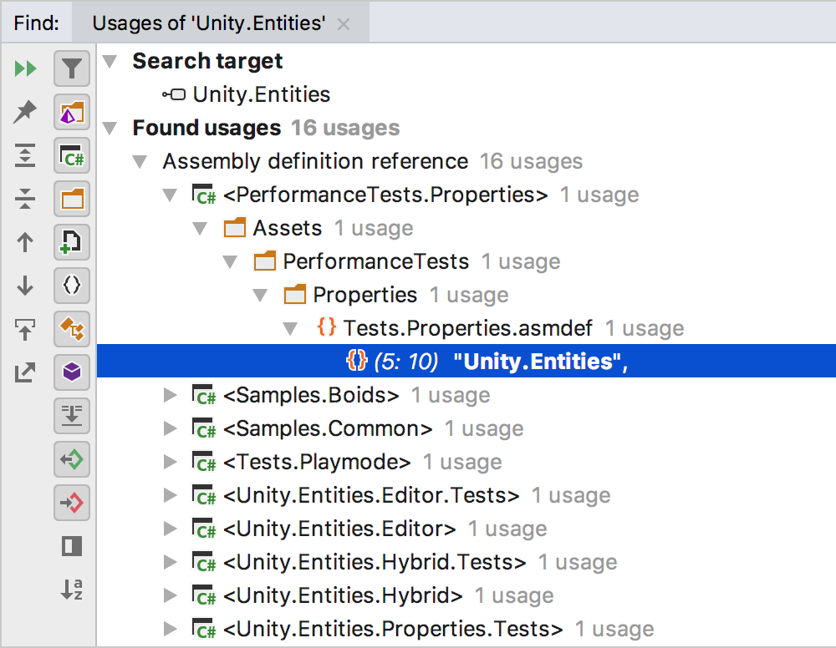
Task: Click the Search target heading
Action: tap(207, 61)
